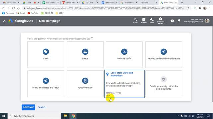Select the App promotion phone icon
213x119 pixels.
point(85,81)
